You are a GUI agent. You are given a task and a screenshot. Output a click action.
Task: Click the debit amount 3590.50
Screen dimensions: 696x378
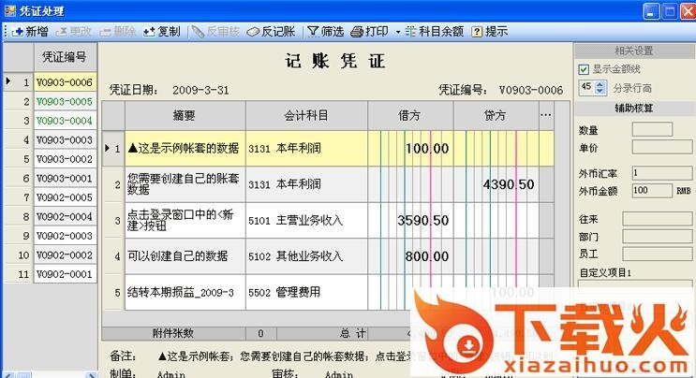pos(423,220)
